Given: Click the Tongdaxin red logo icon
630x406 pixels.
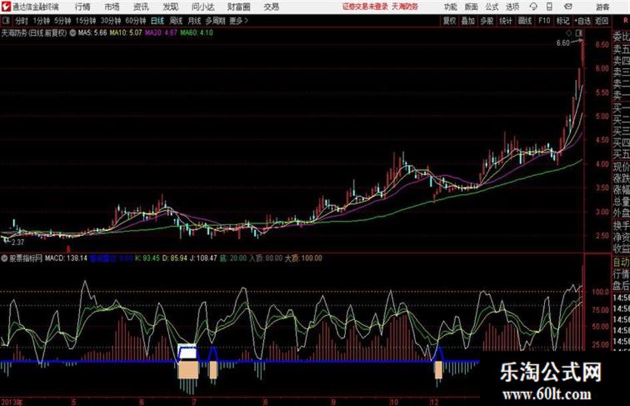Looking at the screenshot, I should click(6, 7).
